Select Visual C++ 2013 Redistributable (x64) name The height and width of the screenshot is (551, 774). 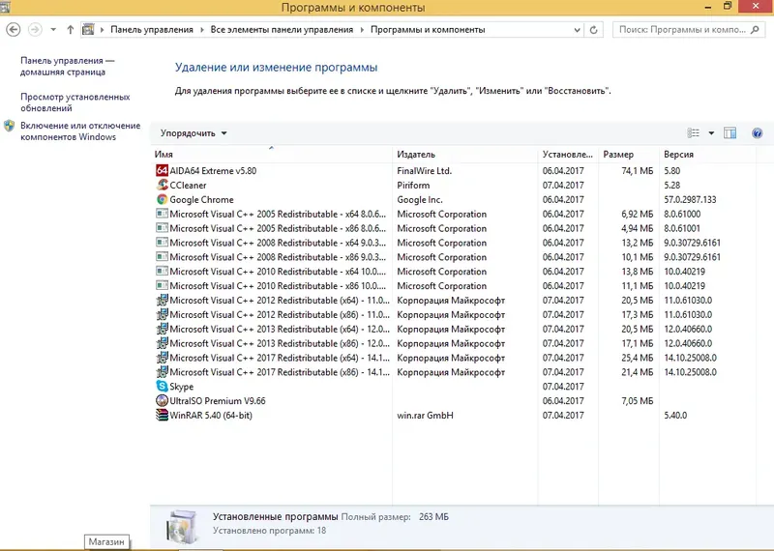tap(280, 329)
